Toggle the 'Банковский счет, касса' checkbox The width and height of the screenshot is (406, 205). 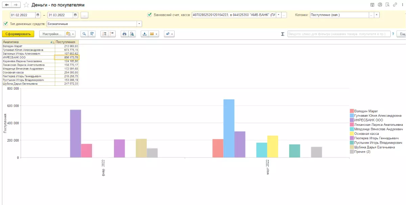[150, 15]
